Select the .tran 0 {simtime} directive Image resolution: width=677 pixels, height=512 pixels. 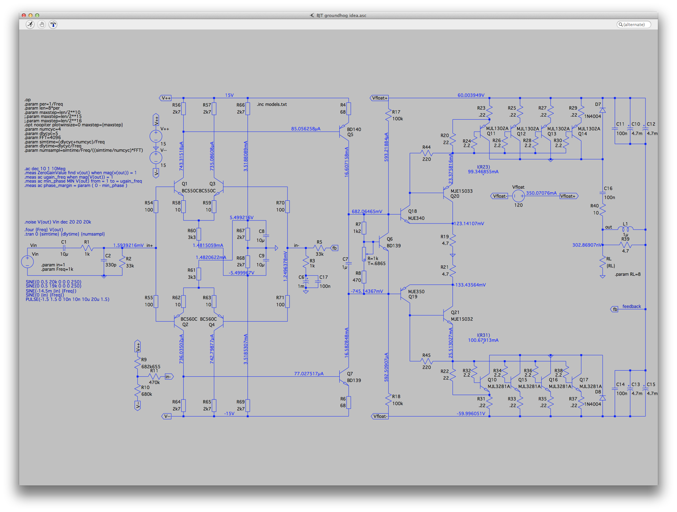coord(64,234)
